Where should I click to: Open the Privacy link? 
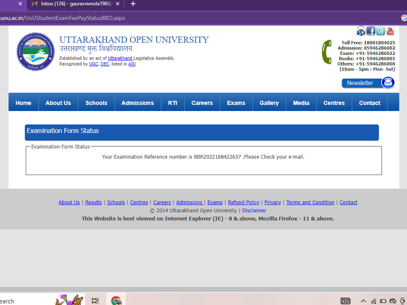pos(273,202)
